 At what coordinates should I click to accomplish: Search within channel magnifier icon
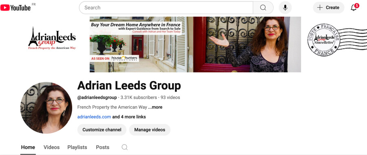(125, 147)
